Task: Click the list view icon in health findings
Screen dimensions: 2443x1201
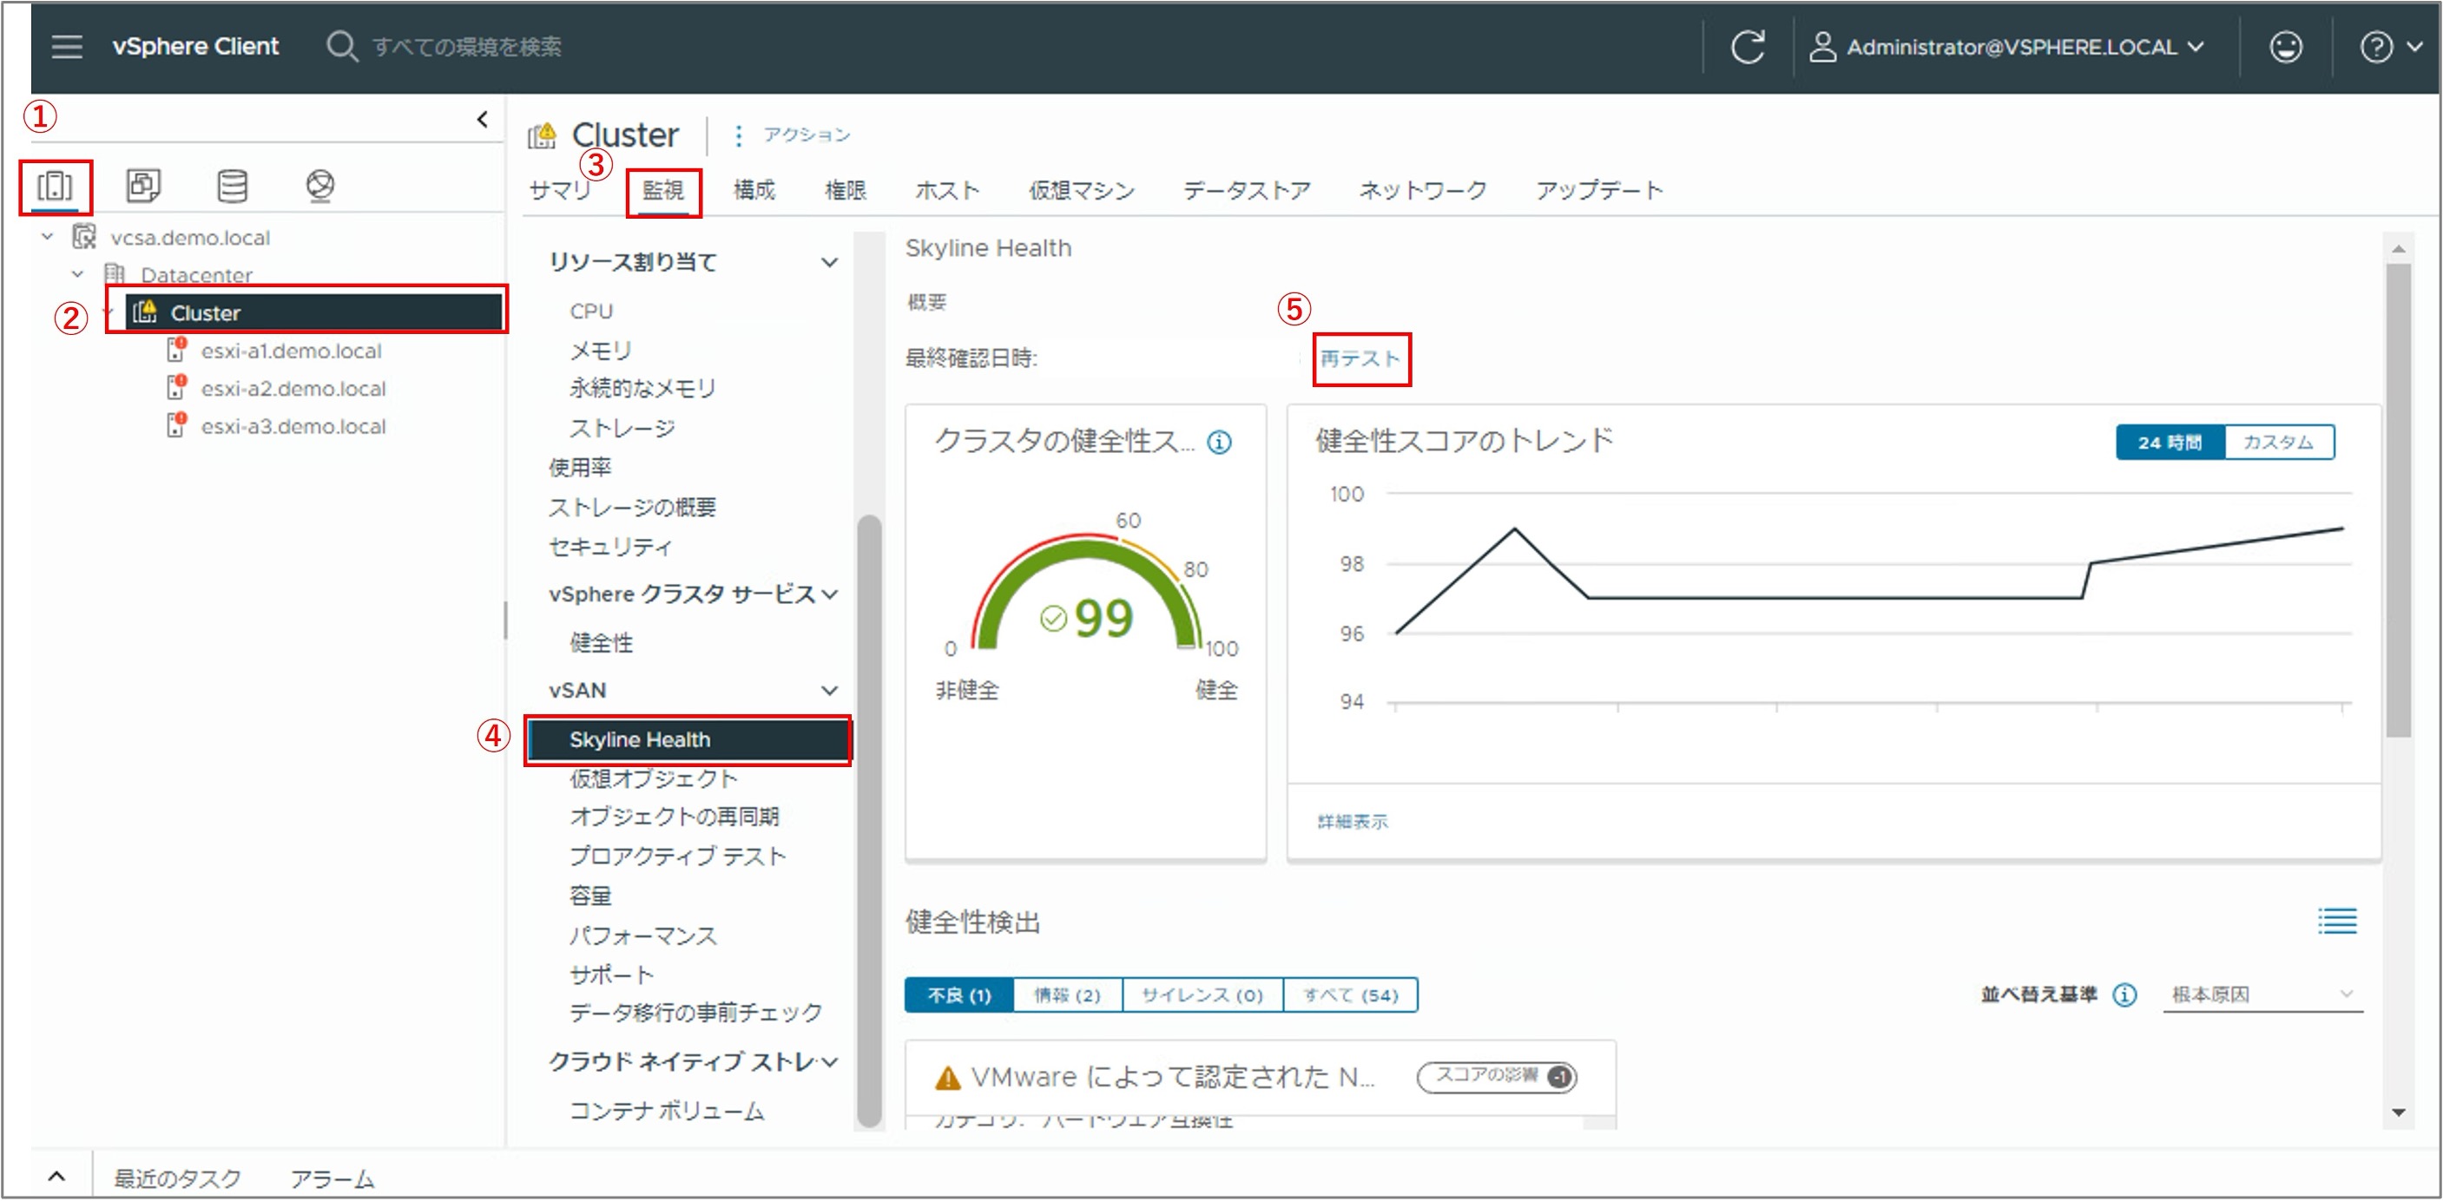Action: 2337,921
